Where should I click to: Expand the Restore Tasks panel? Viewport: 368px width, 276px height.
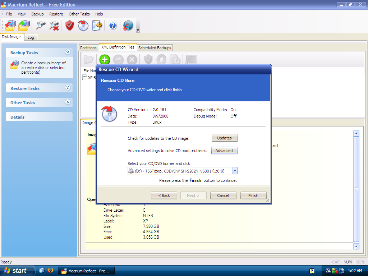click(x=68, y=88)
